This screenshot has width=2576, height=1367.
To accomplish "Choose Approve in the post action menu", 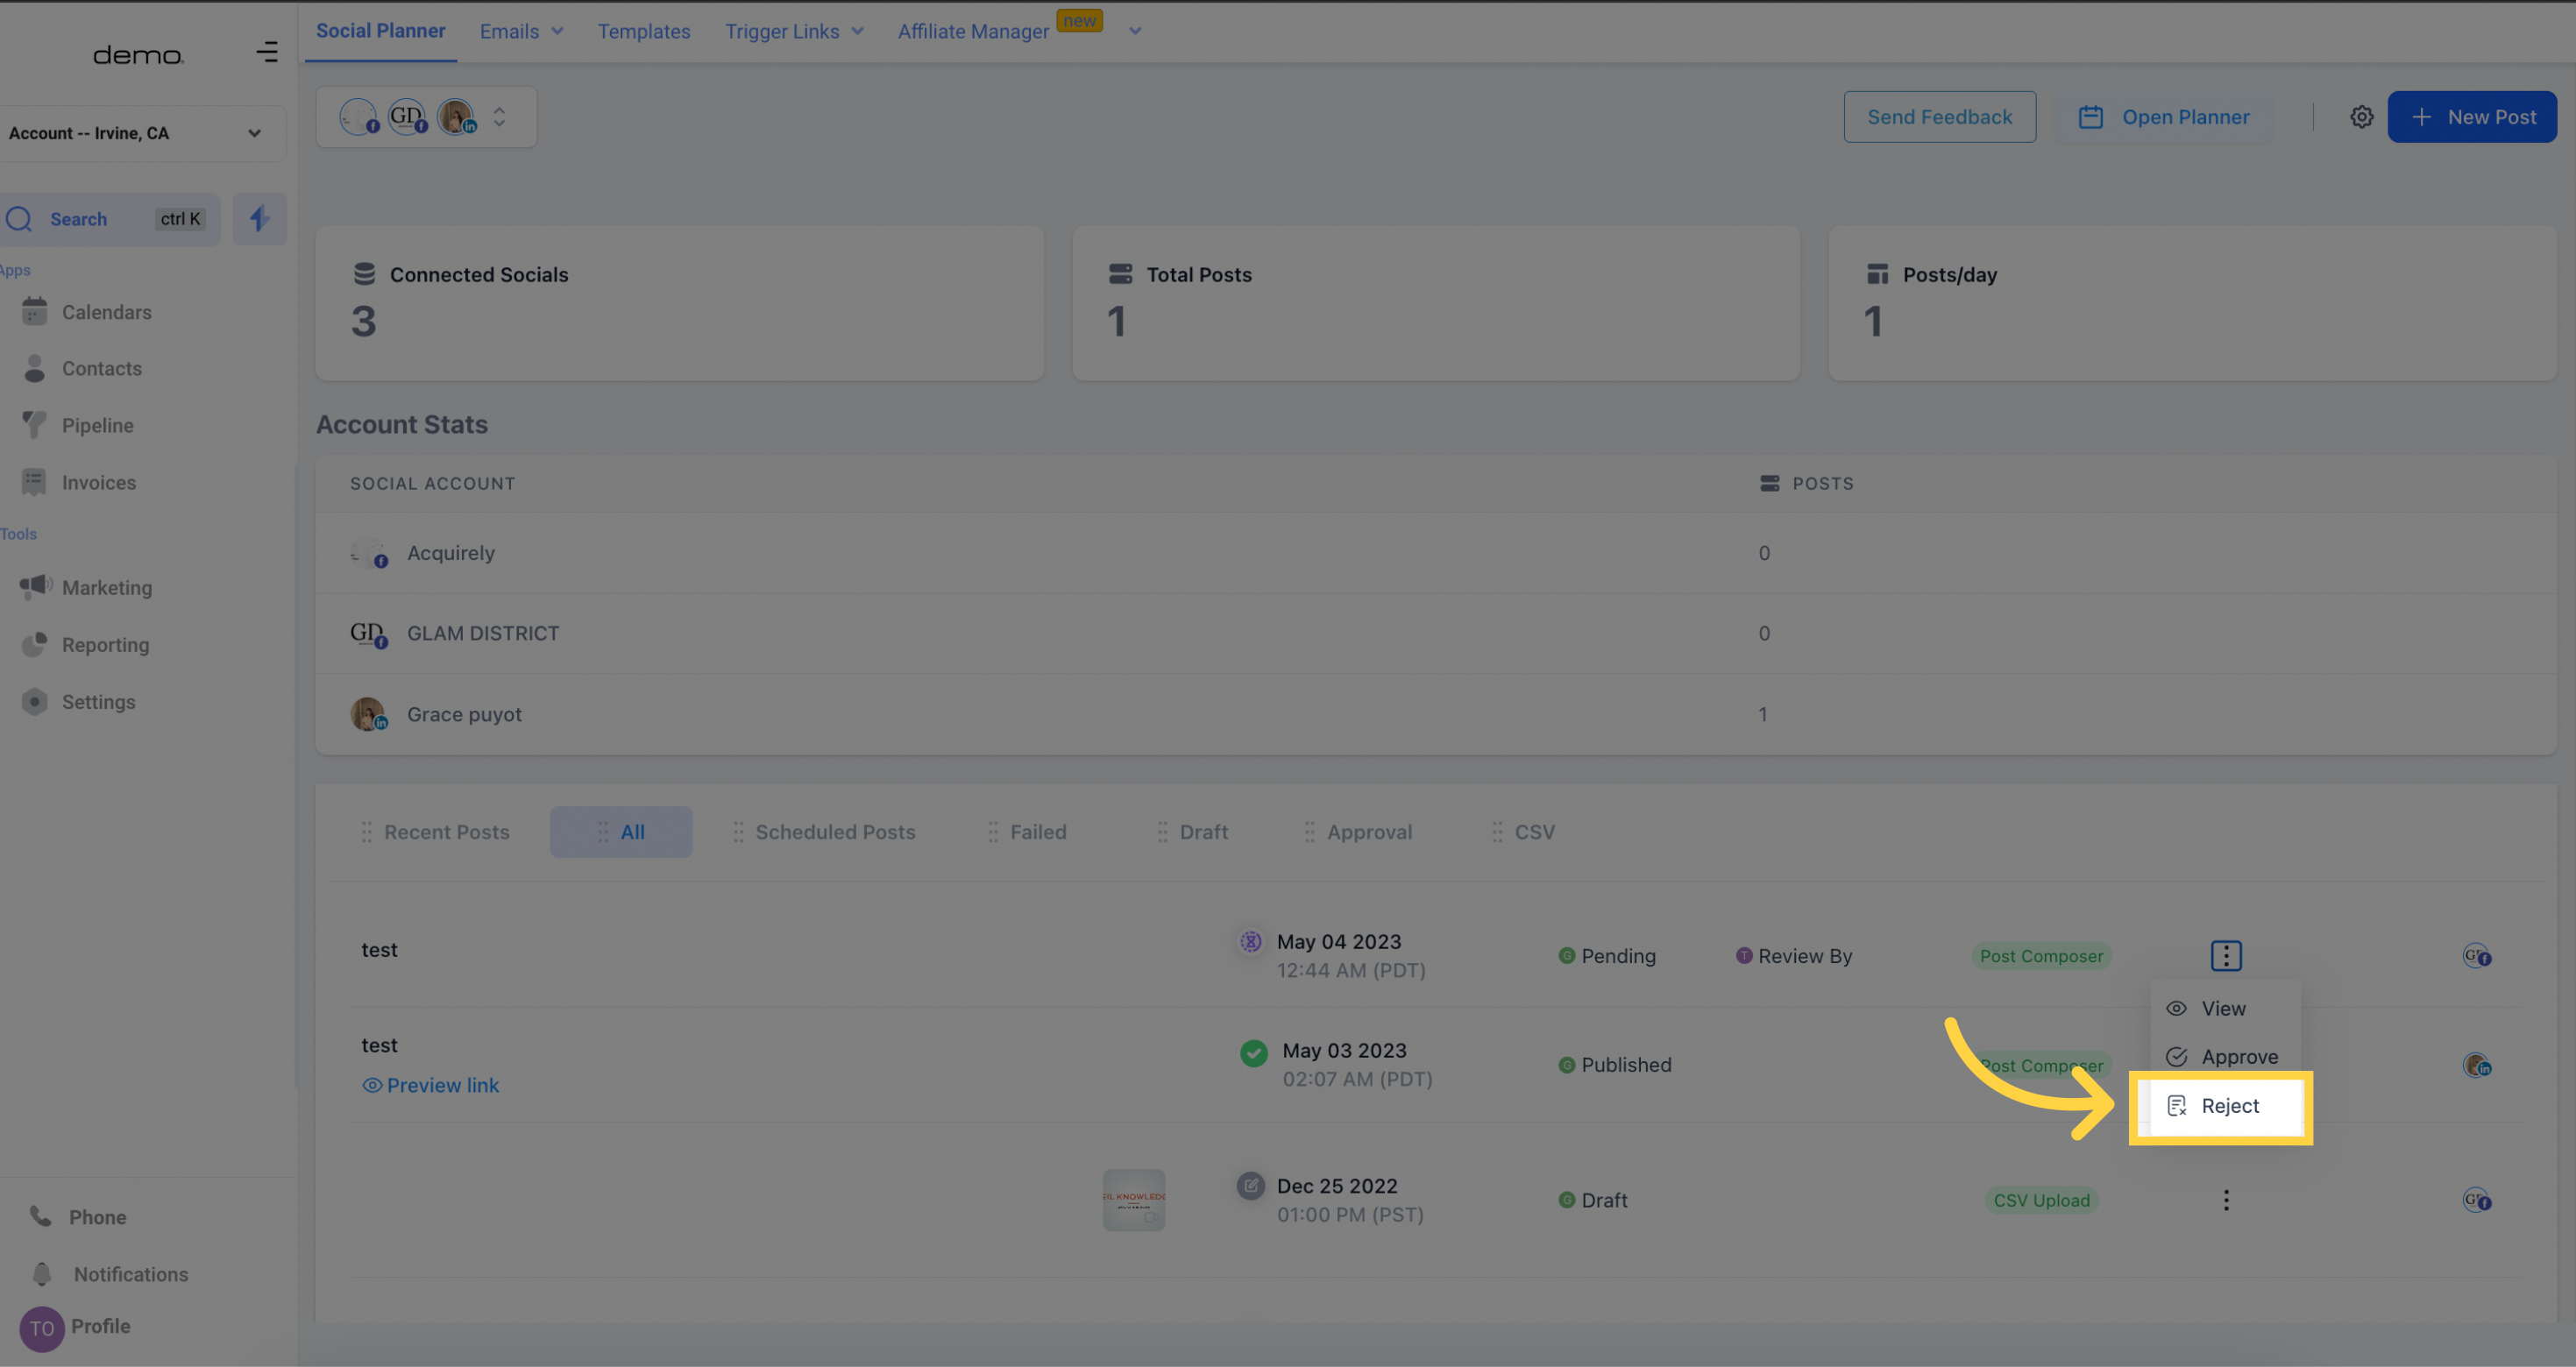I will tap(2238, 1057).
